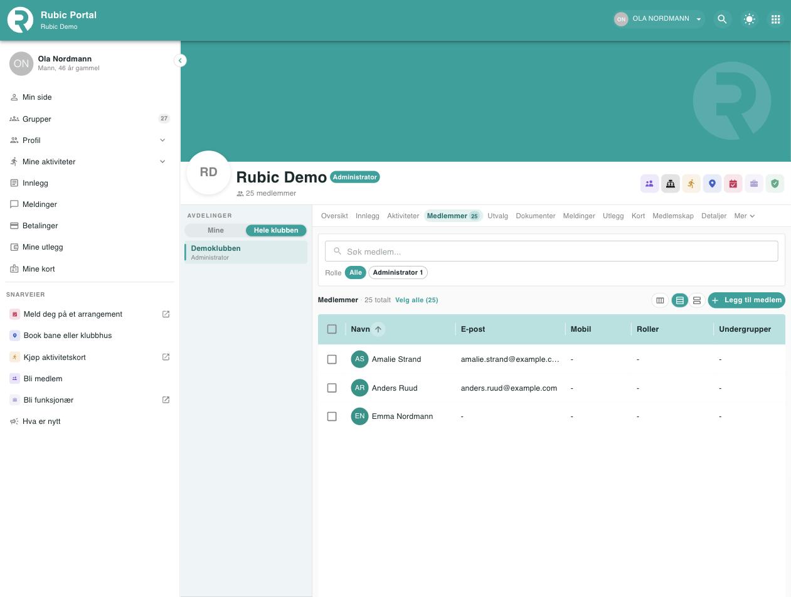Sort by Navn using arrow icon
The width and height of the screenshot is (791, 597).
click(x=378, y=329)
